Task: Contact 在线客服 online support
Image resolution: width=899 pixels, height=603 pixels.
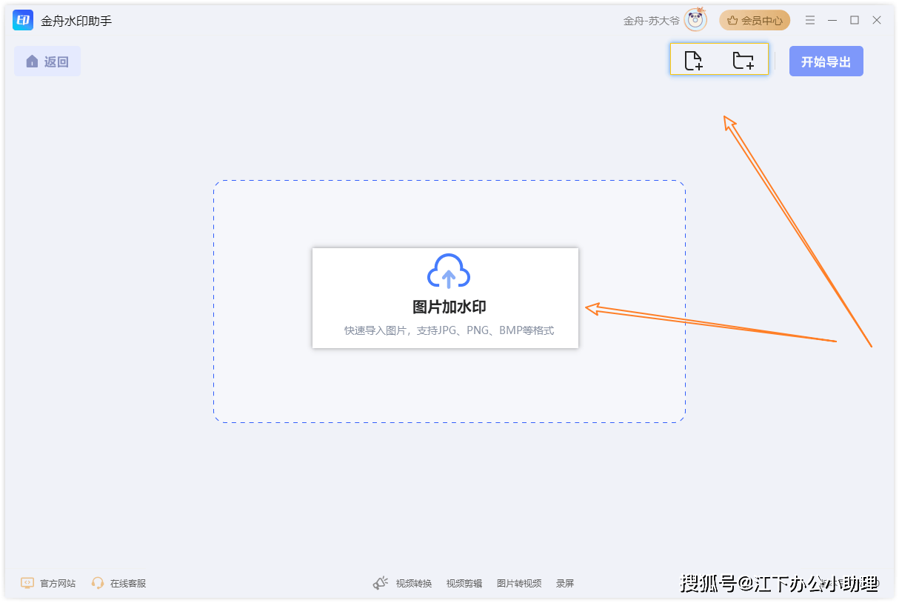Action: (x=118, y=583)
